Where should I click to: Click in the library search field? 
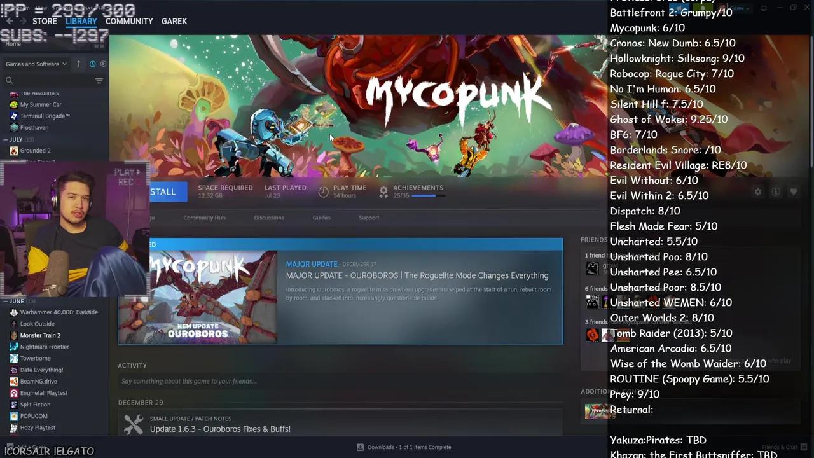click(53, 80)
